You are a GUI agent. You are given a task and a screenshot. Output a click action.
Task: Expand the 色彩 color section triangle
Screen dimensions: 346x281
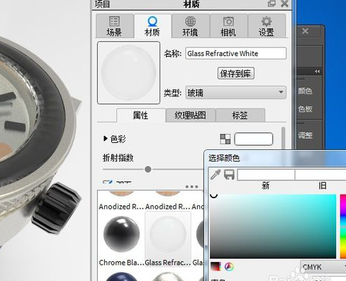pyautogui.click(x=105, y=139)
